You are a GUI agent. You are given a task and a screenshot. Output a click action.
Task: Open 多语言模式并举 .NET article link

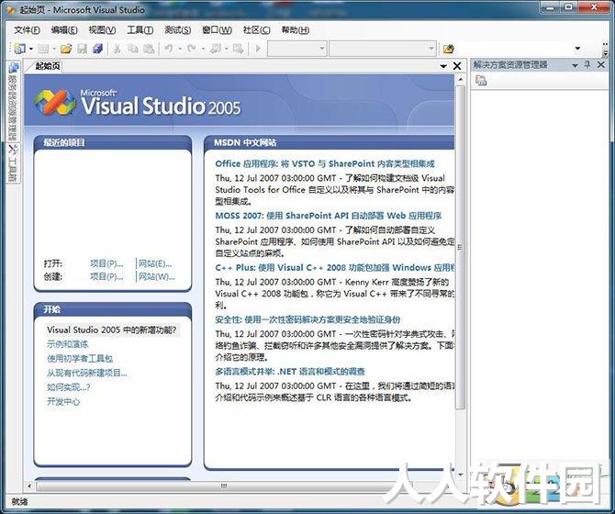tap(290, 372)
